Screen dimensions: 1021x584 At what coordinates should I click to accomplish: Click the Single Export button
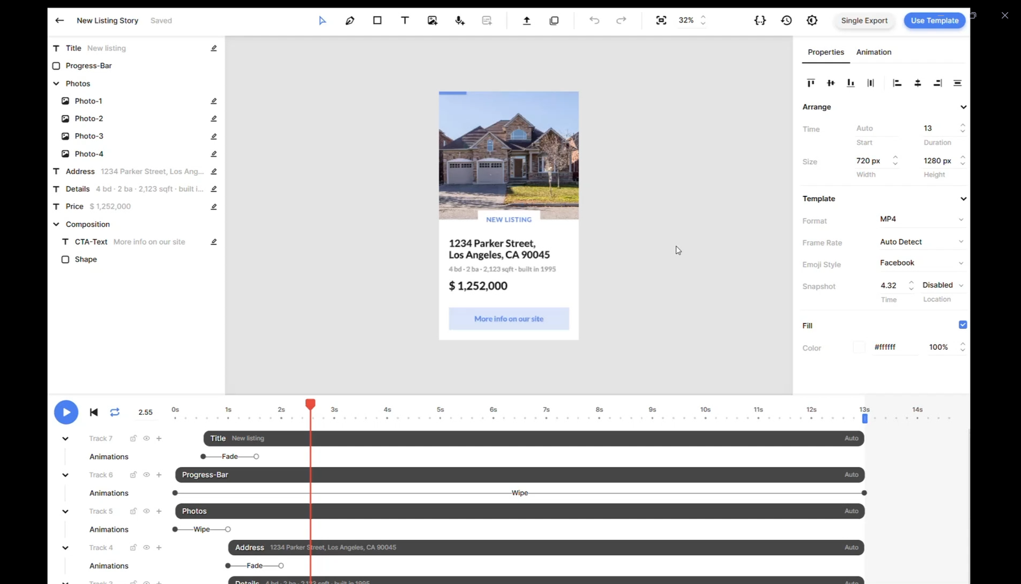(864, 20)
